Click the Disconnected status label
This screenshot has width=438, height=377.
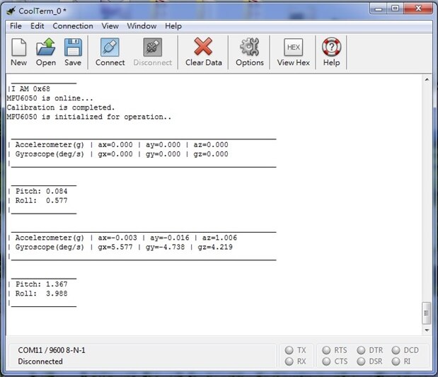(40, 361)
